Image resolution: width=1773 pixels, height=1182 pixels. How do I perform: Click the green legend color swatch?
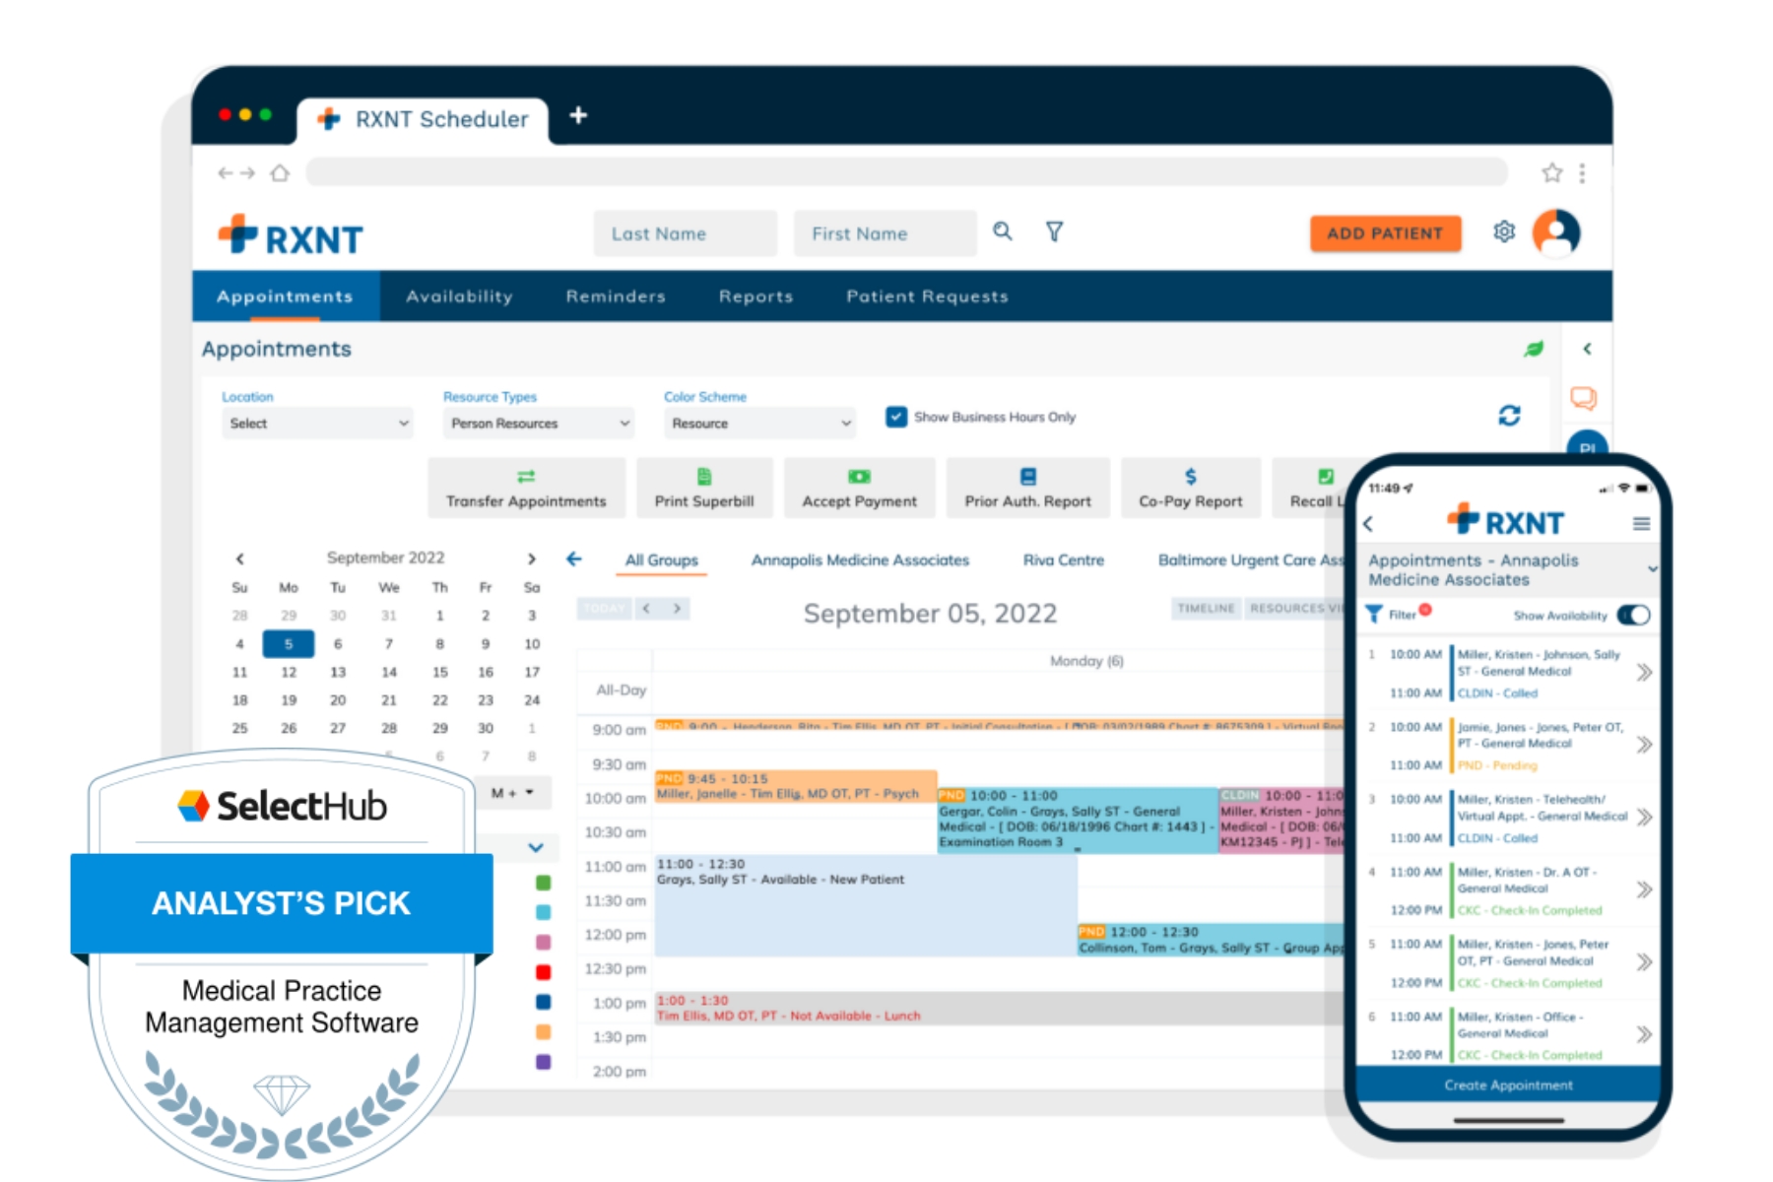tap(543, 883)
